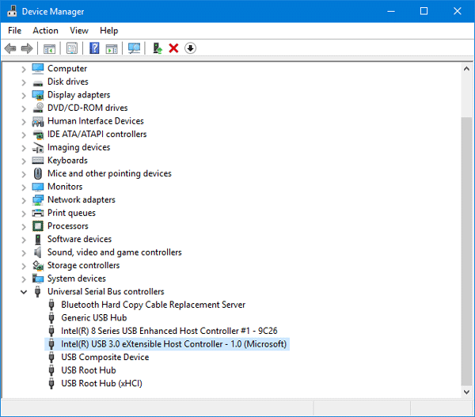Expand the Network adapters node
475x417 pixels.
point(24,200)
